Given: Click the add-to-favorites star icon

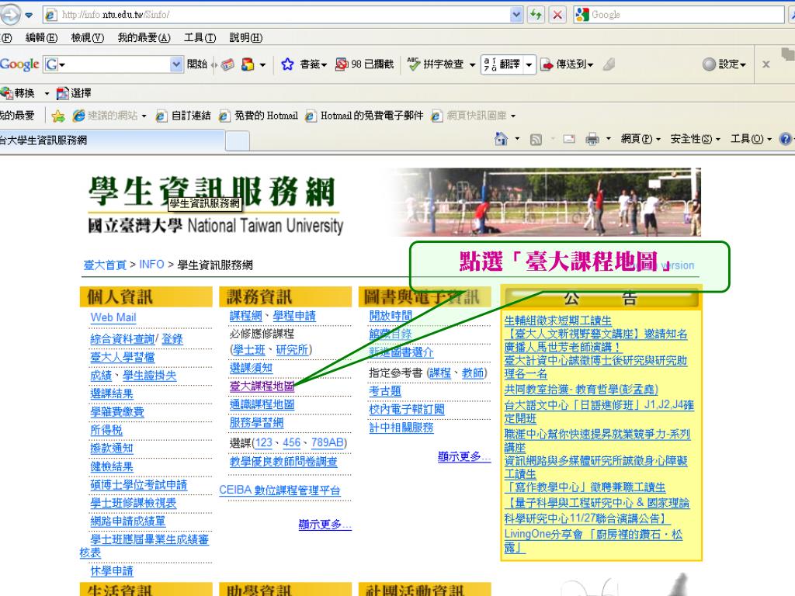Looking at the screenshot, I should [x=57, y=116].
